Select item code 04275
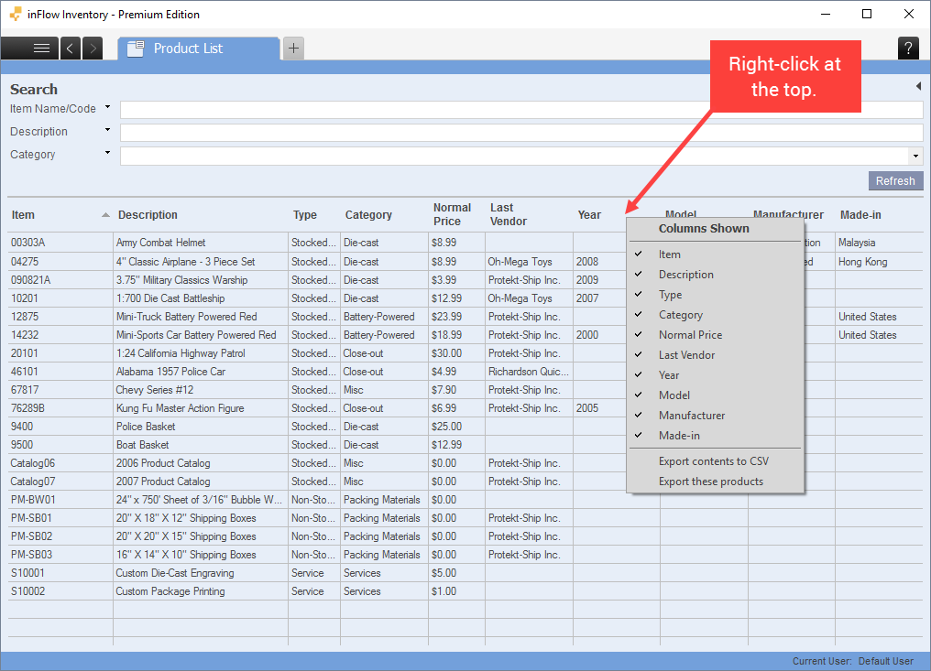 pyautogui.click(x=26, y=262)
